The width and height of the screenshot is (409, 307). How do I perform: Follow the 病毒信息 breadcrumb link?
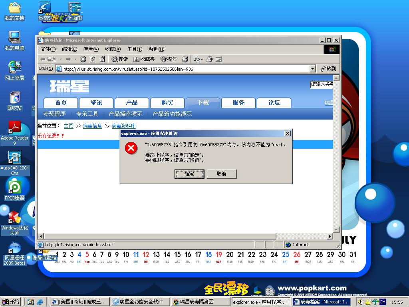coord(92,126)
